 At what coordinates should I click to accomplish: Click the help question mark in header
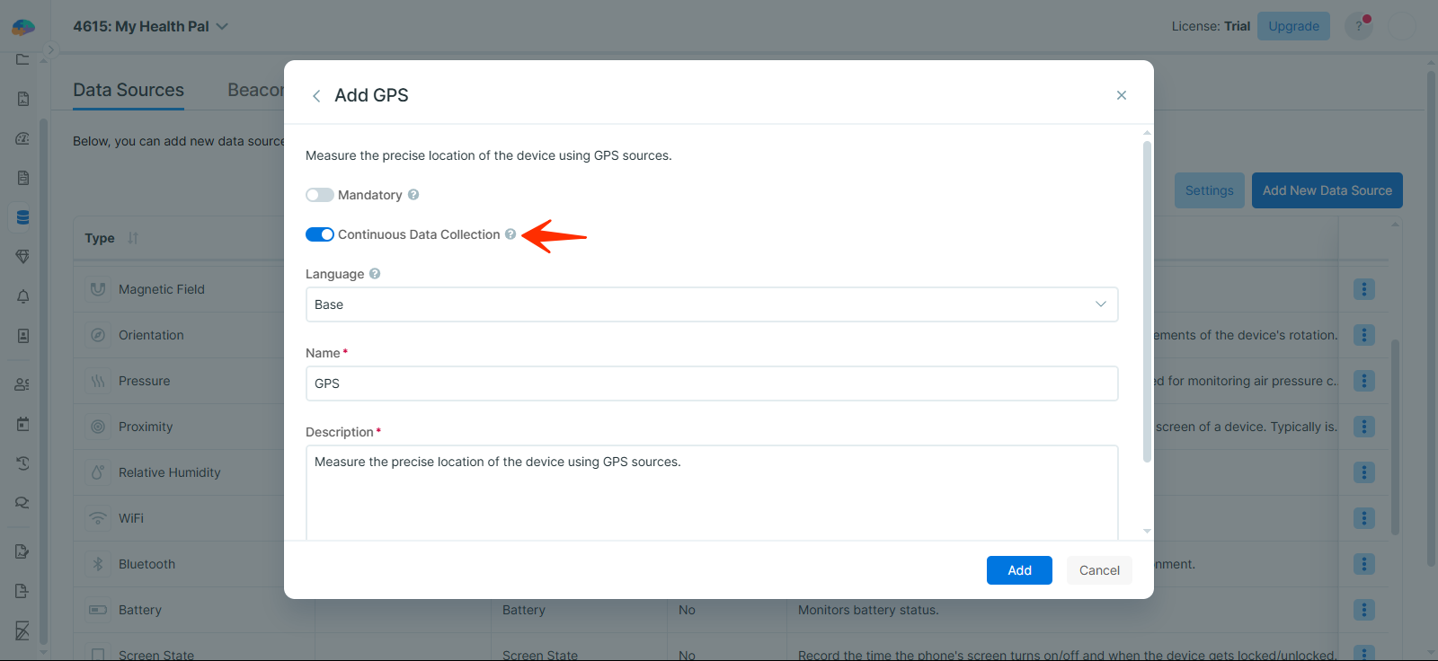point(1358,26)
